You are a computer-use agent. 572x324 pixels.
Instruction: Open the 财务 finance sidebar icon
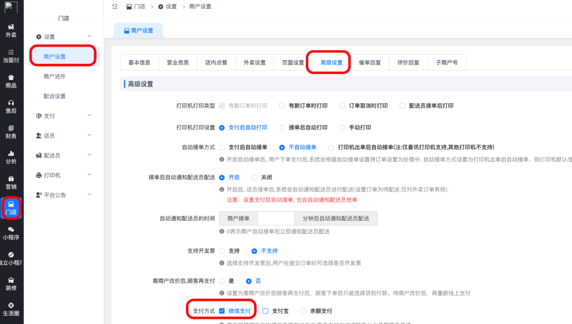coord(11,132)
